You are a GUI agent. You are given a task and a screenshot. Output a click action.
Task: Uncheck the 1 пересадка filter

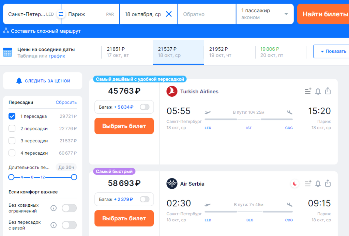(x=12, y=116)
